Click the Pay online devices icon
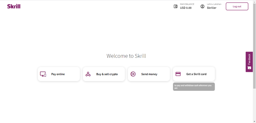The width and height of the screenshot is (256, 123). (43, 74)
